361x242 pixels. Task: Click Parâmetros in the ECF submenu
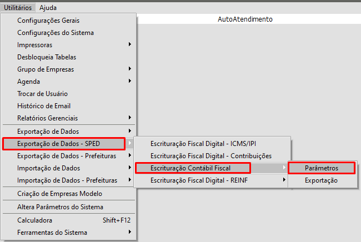point(322,168)
